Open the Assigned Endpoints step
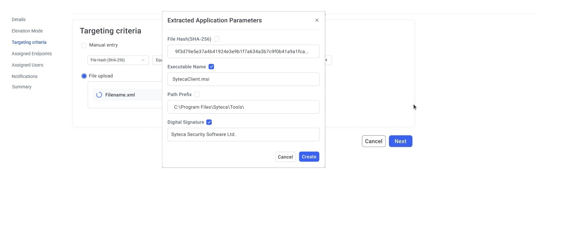572x229 pixels. 32,54
